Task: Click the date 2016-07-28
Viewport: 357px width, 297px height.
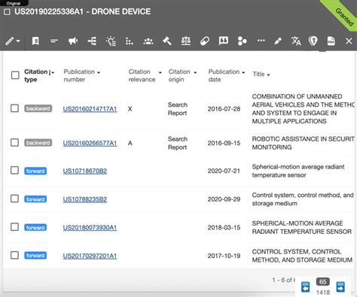Action: 224,109
